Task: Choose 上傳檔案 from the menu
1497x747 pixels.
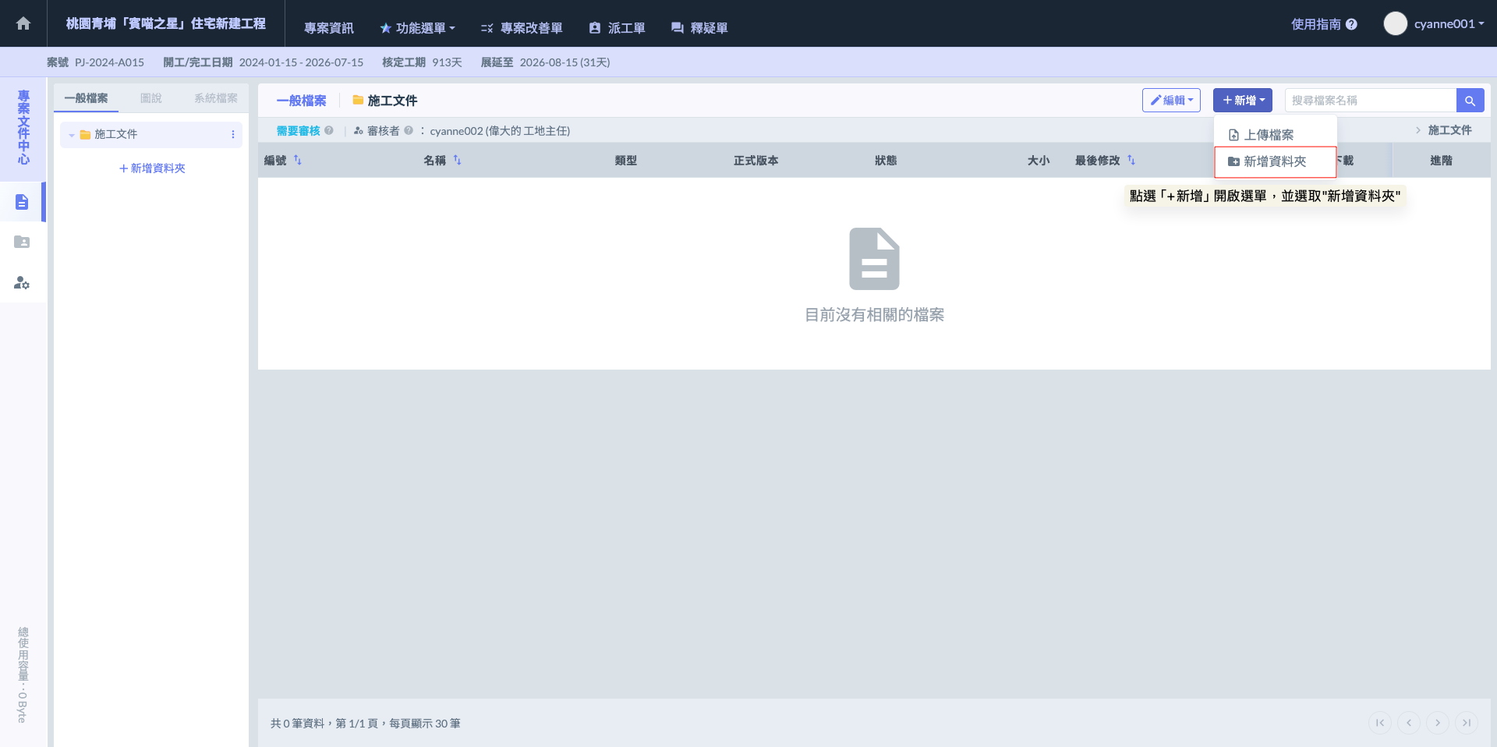Action: click(1268, 135)
